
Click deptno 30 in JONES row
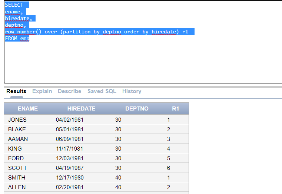click(118, 120)
